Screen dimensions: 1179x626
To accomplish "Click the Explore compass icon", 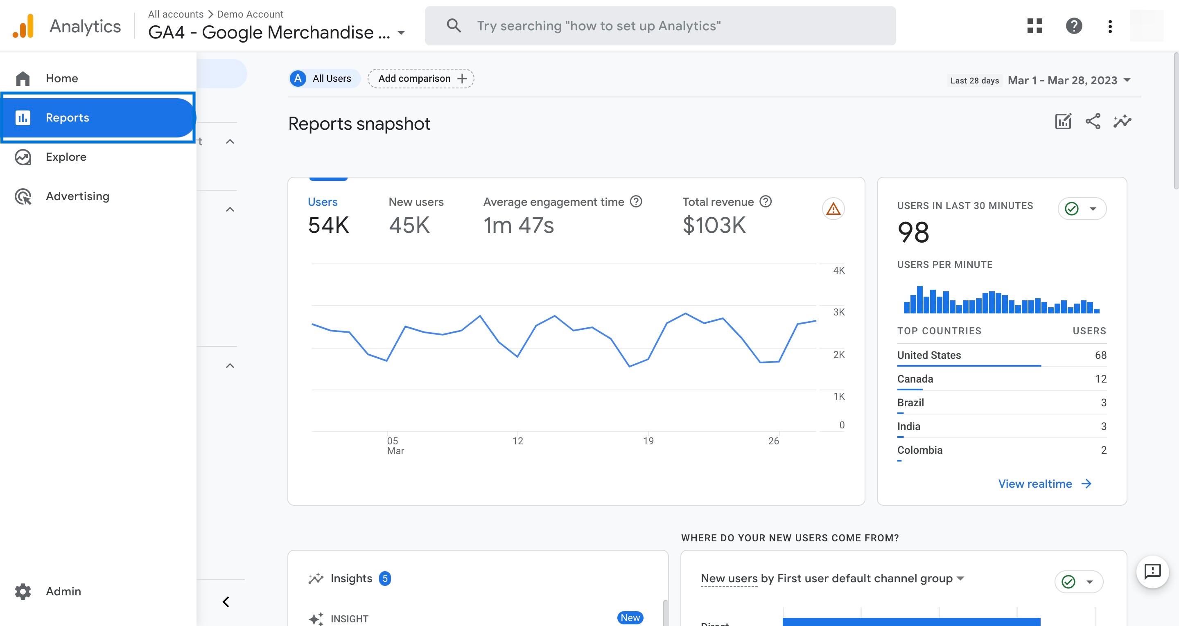I will click(x=23, y=157).
